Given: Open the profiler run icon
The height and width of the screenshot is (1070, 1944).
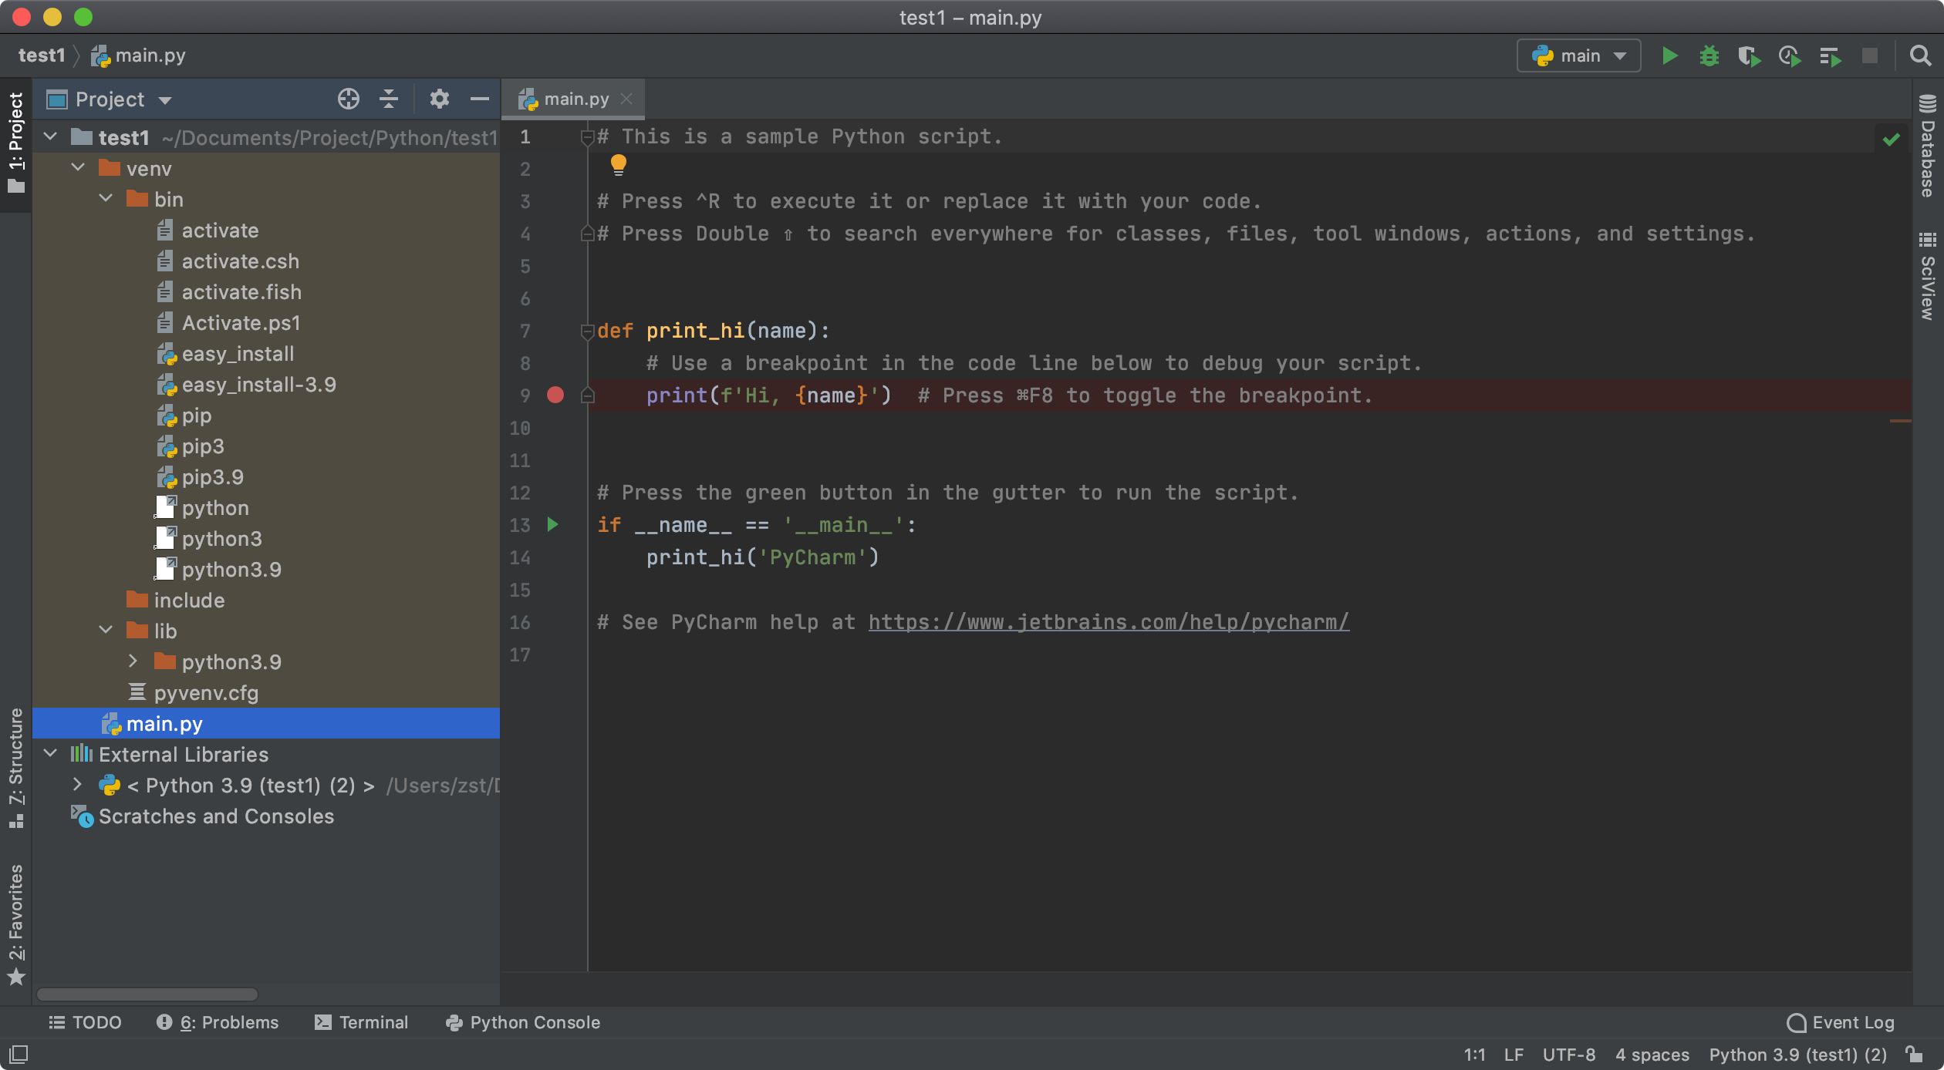Looking at the screenshot, I should point(1789,56).
